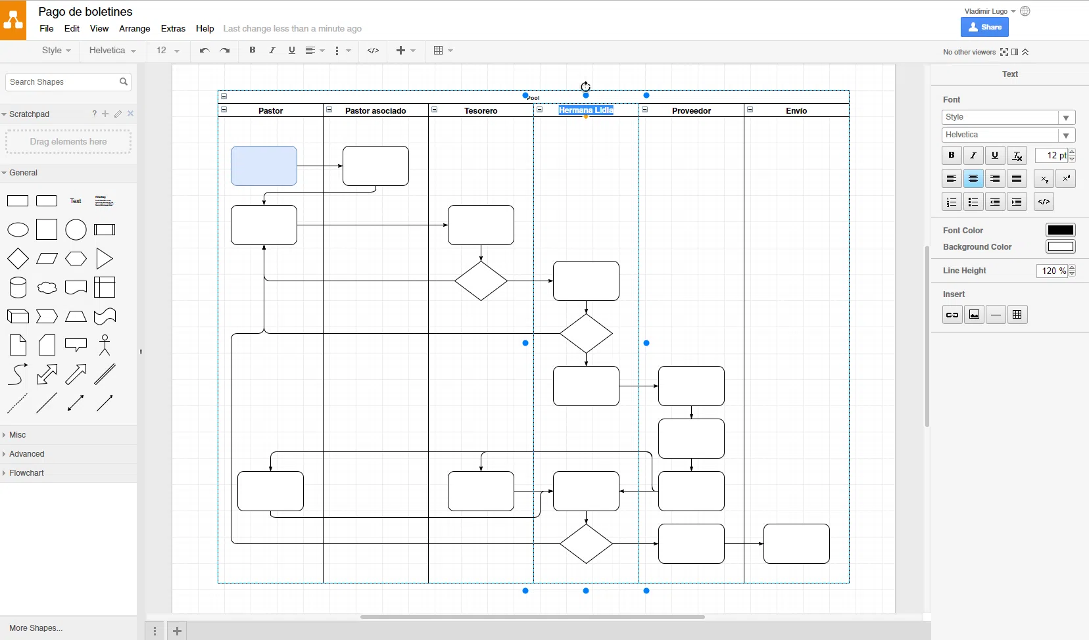Click More Shapes at the bottom
This screenshot has height=640, width=1089.
pyautogui.click(x=36, y=628)
